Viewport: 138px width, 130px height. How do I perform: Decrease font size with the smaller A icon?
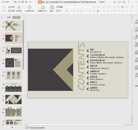click(x=98, y=7)
